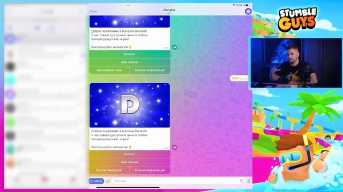
Task: Tap the microphone voice message icon
Action: (249, 181)
